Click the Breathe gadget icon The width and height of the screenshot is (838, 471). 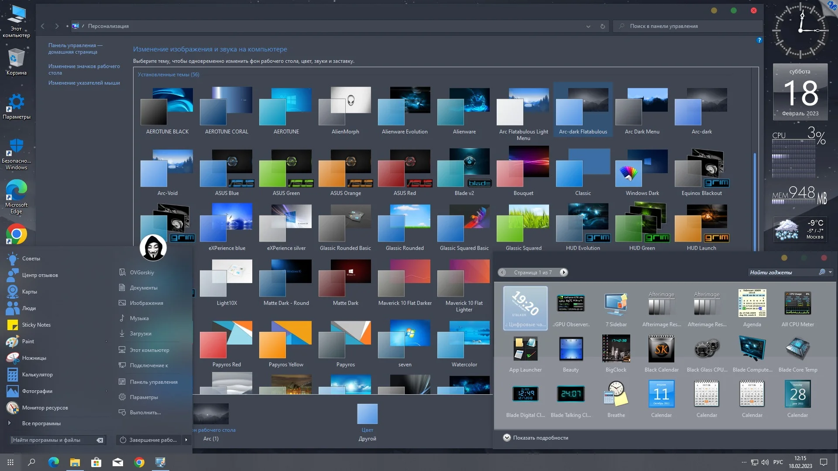point(616,395)
